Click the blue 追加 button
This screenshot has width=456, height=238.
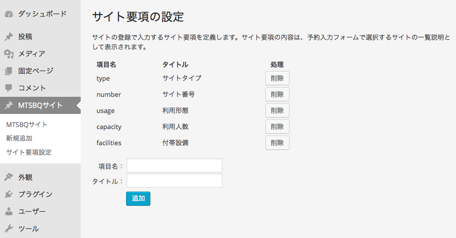pyautogui.click(x=138, y=199)
